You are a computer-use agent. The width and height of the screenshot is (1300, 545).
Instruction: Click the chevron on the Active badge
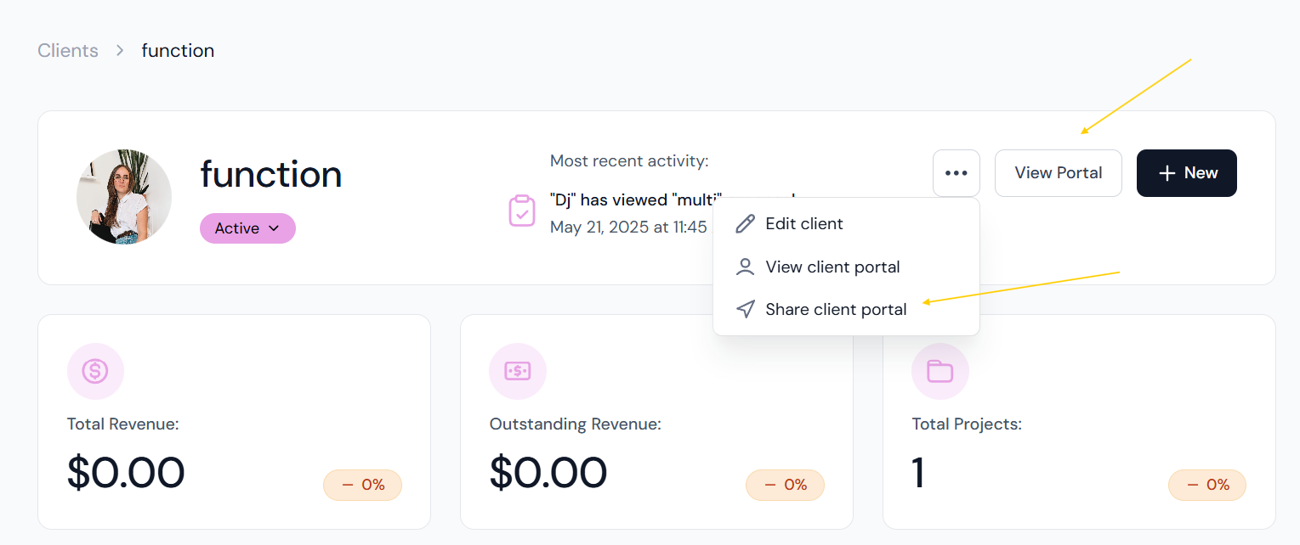click(x=274, y=228)
